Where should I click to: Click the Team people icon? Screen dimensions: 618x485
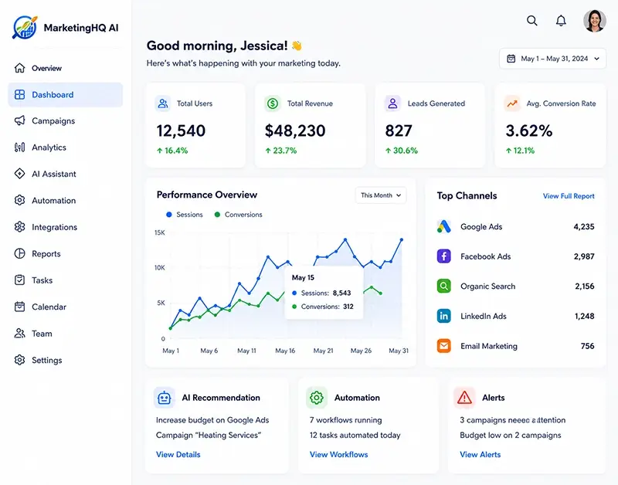20,334
